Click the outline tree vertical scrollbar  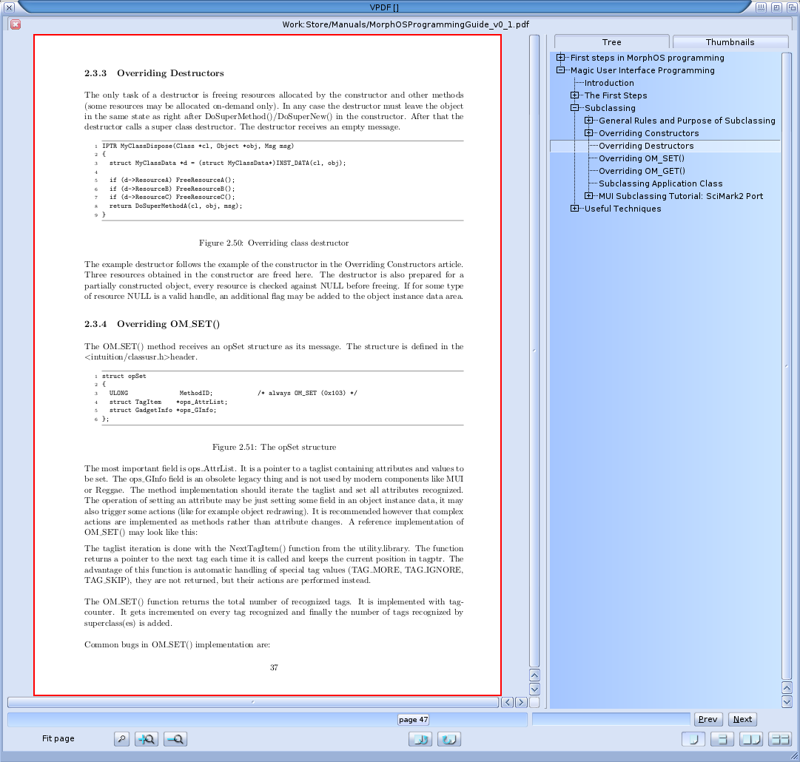[x=786, y=365]
